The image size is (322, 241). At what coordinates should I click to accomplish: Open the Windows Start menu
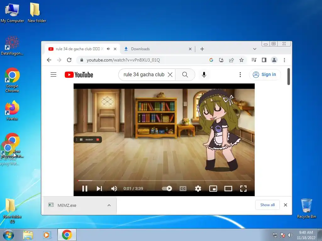click(x=8, y=235)
